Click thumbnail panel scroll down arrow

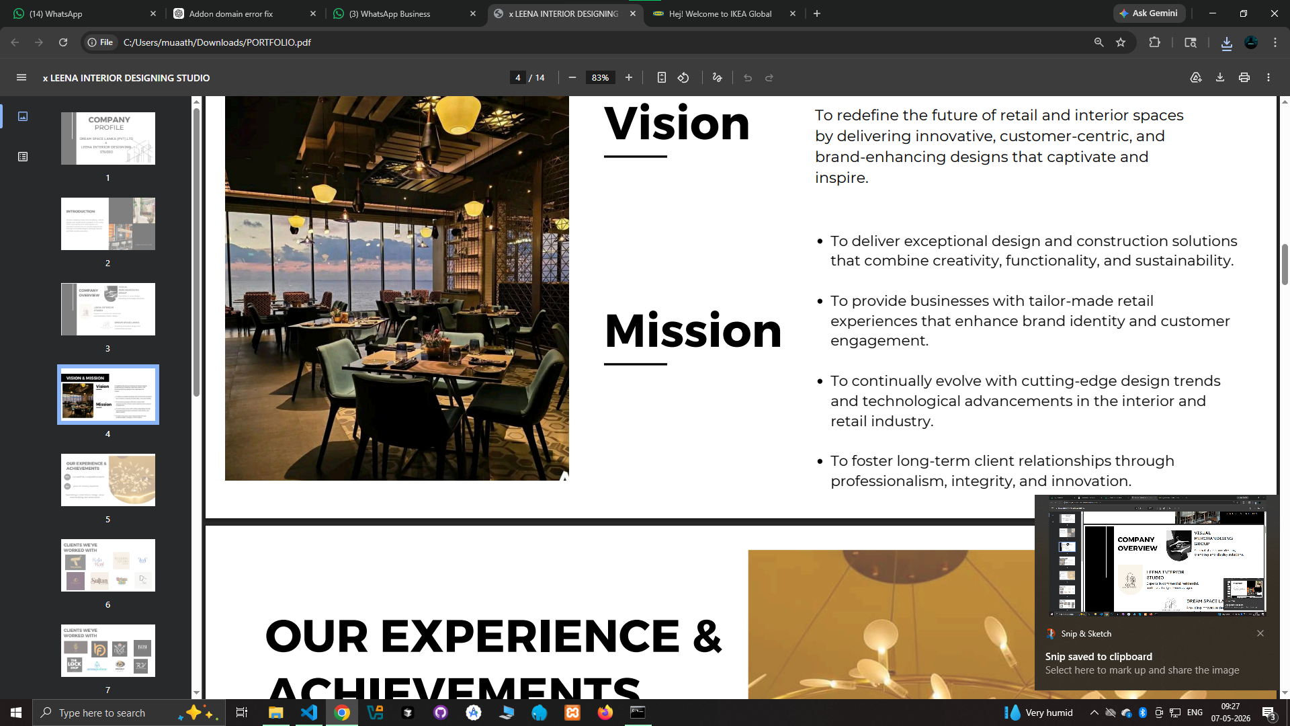(196, 693)
